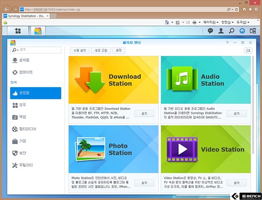Screen dimensions: 262x200
Task: Select the 업데이트 (Update) sidebar item
Action: click(36, 72)
